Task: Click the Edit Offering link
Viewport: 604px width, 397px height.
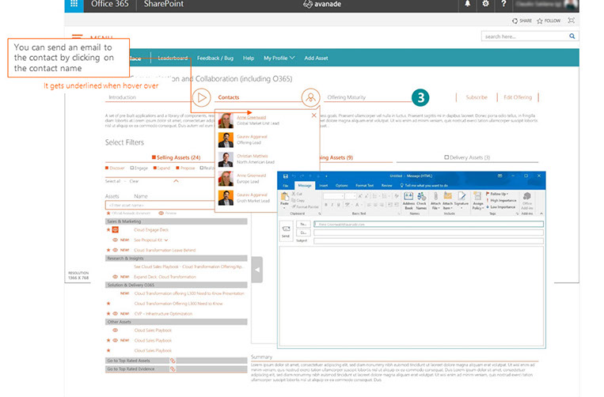Action: click(518, 97)
